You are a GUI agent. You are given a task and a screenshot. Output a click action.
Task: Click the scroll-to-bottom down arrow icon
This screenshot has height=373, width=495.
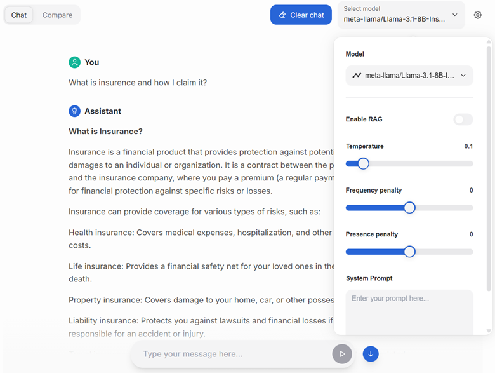(371, 354)
